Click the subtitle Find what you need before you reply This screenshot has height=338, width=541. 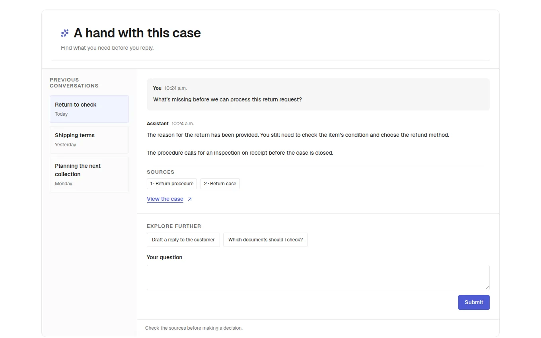click(x=107, y=48)
